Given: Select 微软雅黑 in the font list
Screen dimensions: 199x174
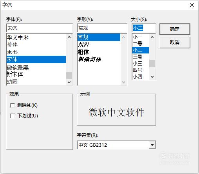Looking at the screenshot, I should click(x=36, y=67).
